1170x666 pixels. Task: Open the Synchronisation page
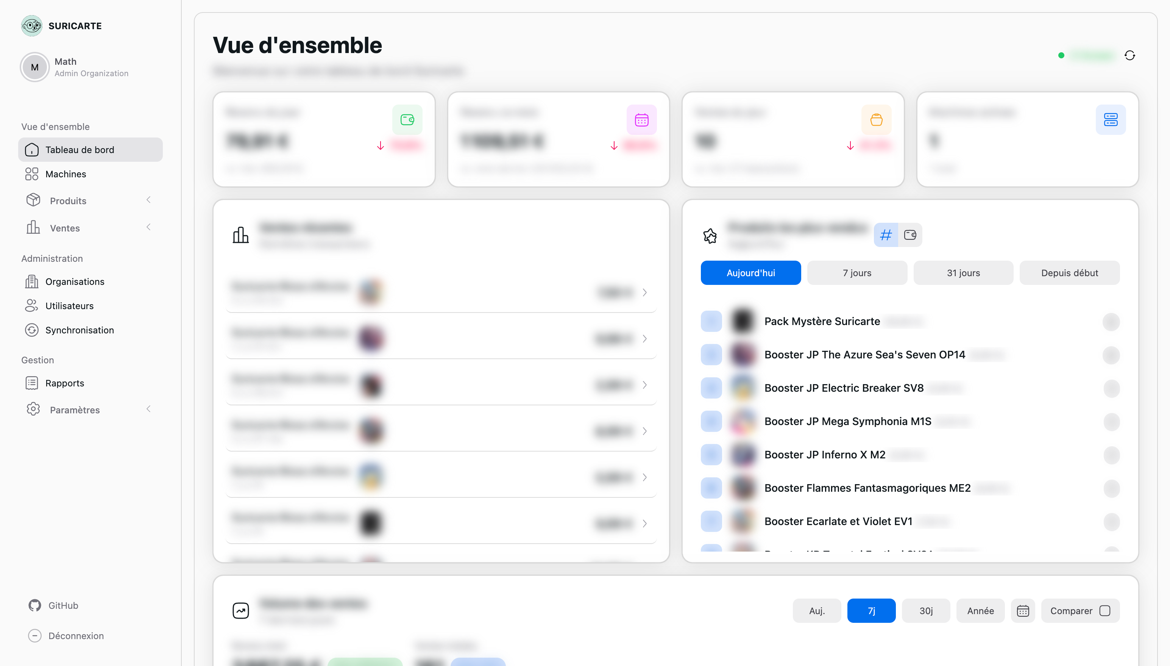pos(80,330)
